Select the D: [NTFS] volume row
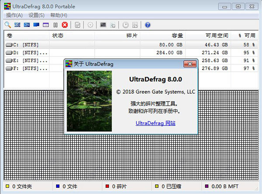Viewport: 262px width, 194px height. point(131,53)
